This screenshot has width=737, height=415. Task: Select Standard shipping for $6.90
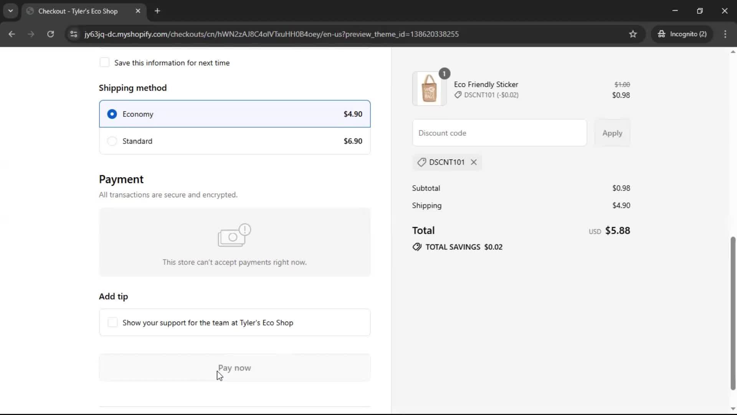(112, 141)
